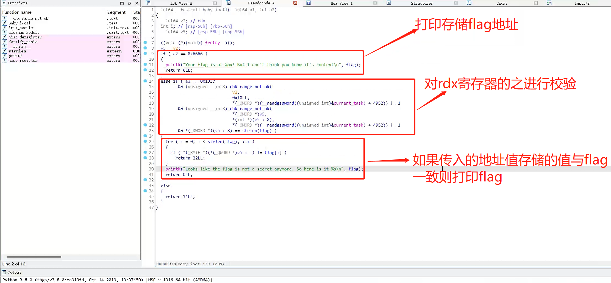Click the Functions panel title icon

[x=4, y=3]
